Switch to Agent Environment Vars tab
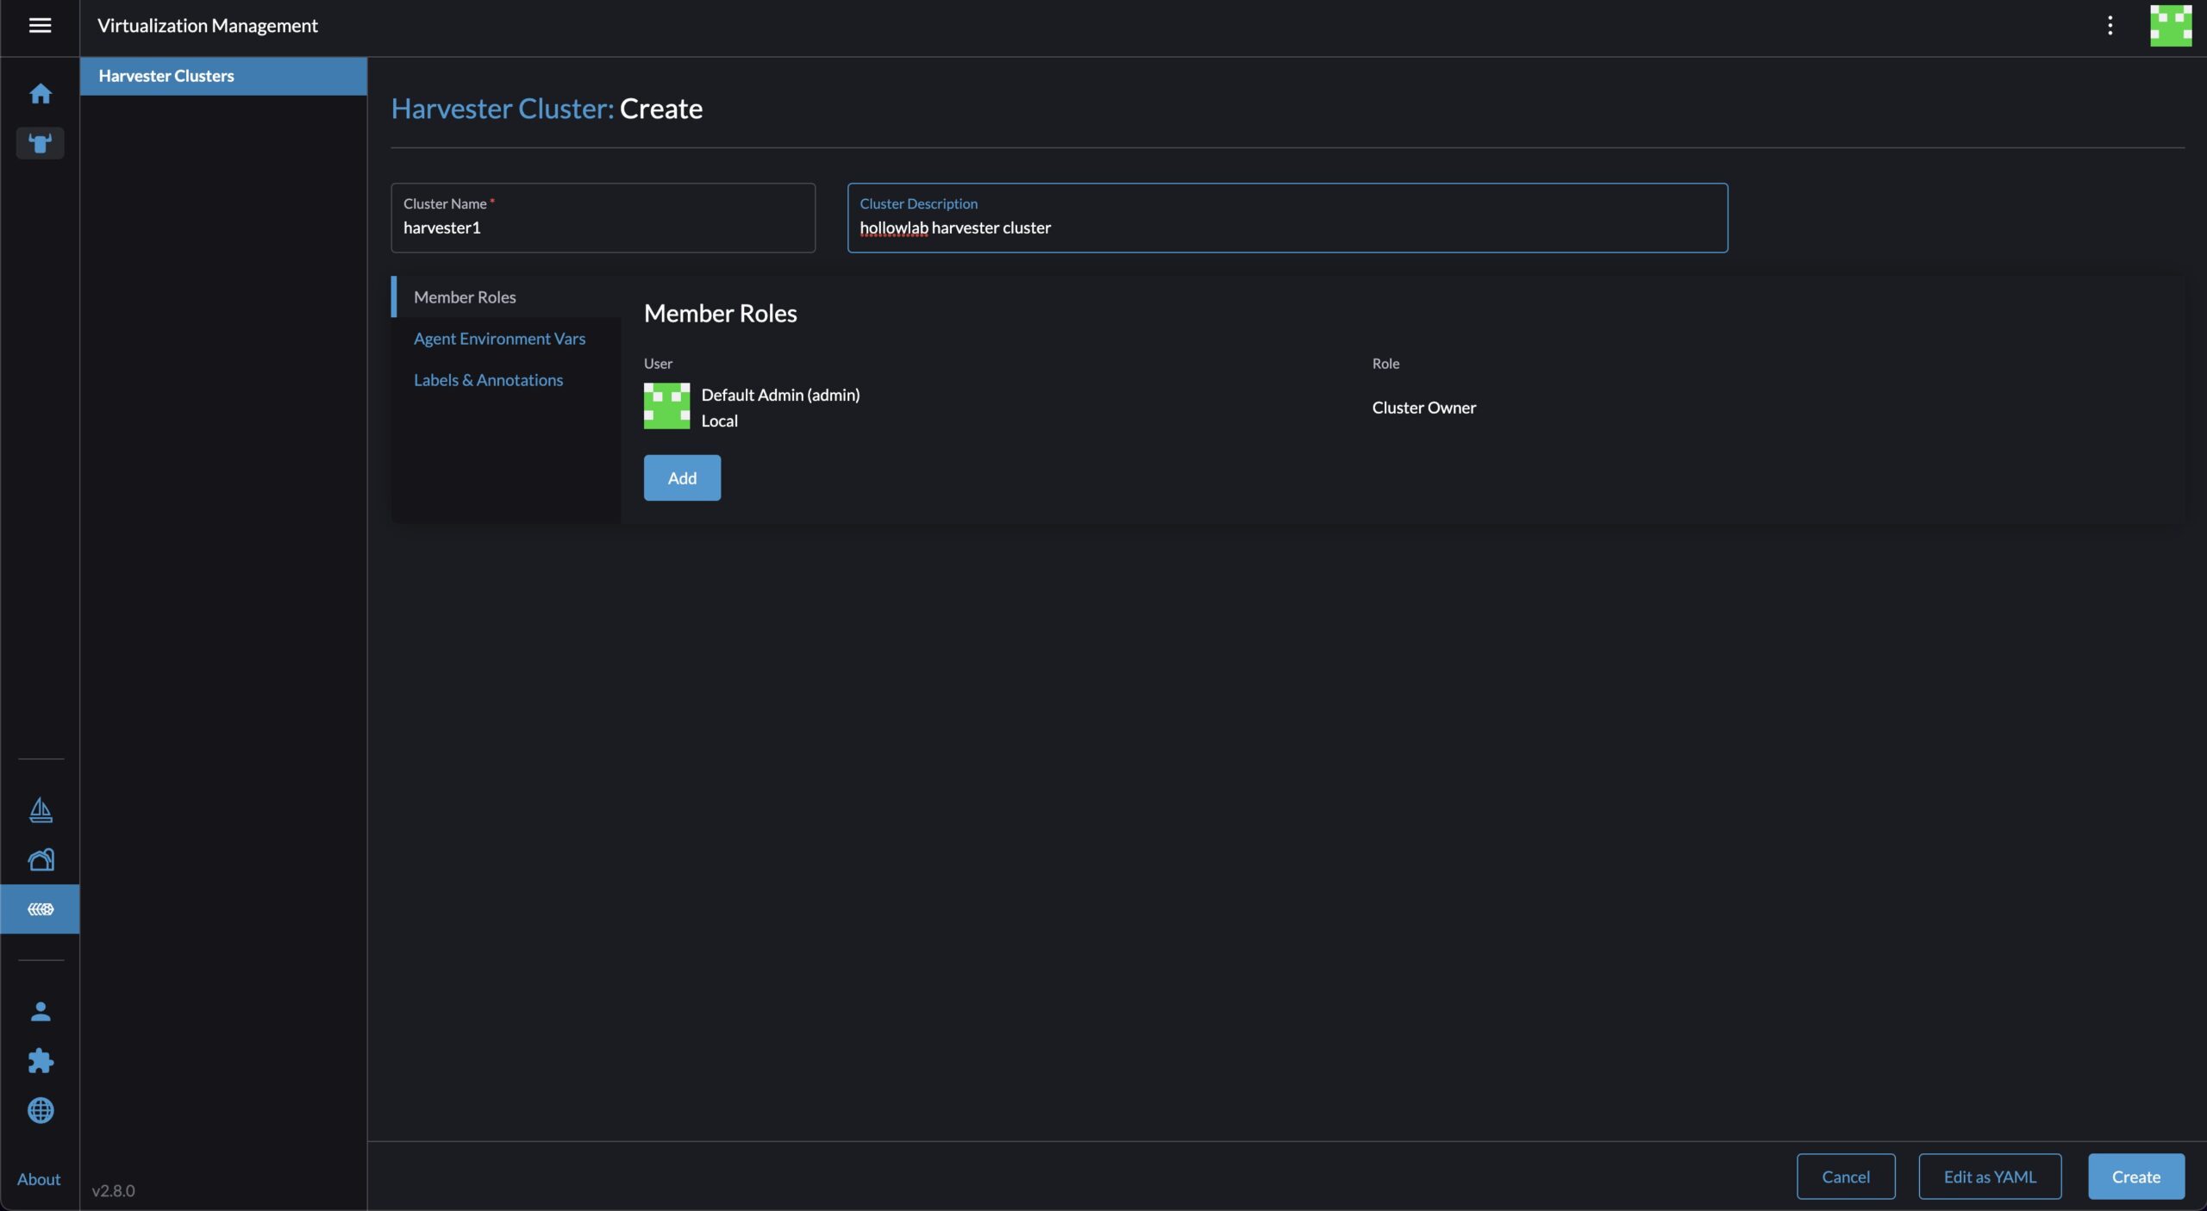Viewport: 2207px width, 1211px height. 499,339
